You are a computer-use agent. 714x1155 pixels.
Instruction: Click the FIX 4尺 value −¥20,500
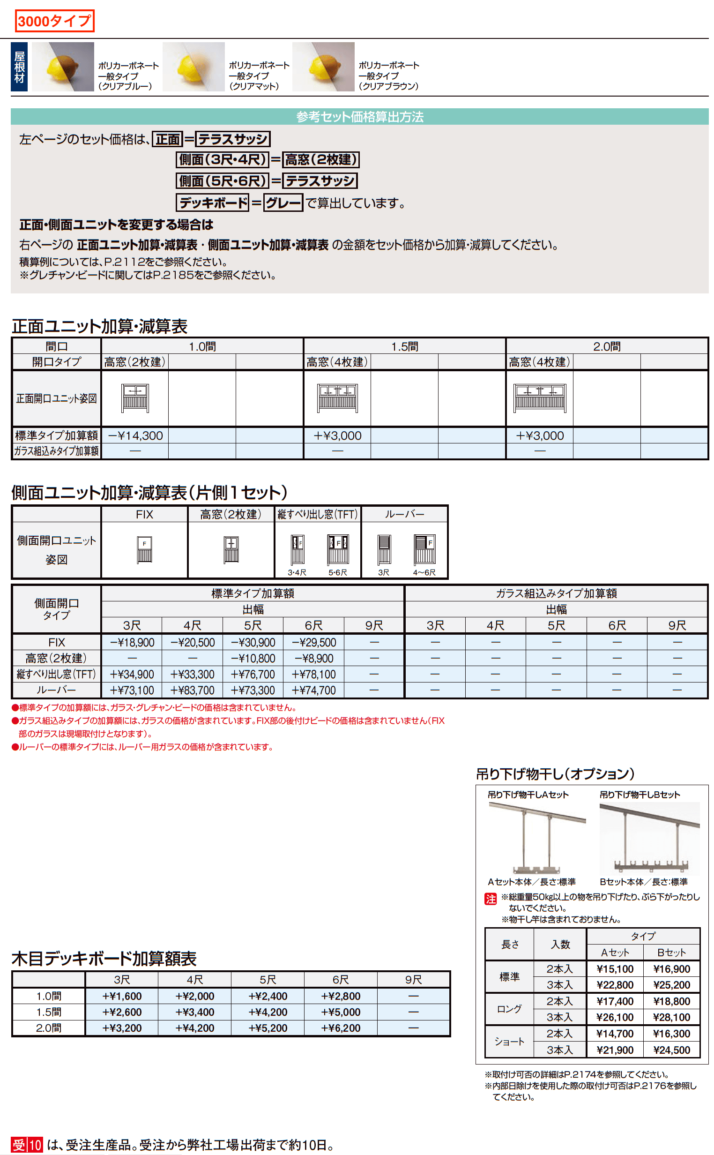pos(192,643)
